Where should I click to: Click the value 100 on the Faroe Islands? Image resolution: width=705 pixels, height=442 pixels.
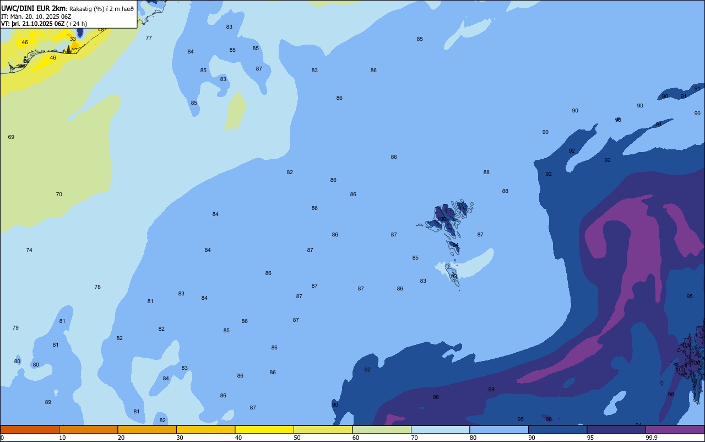click(442, 219)
